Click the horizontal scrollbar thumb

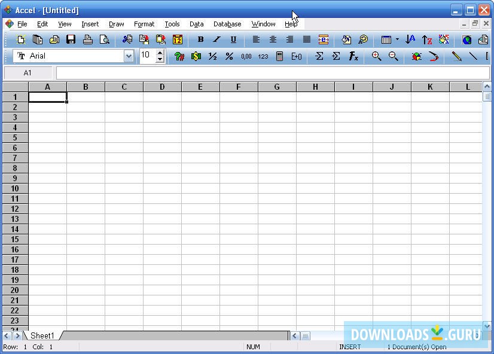[x=305, y=335]
